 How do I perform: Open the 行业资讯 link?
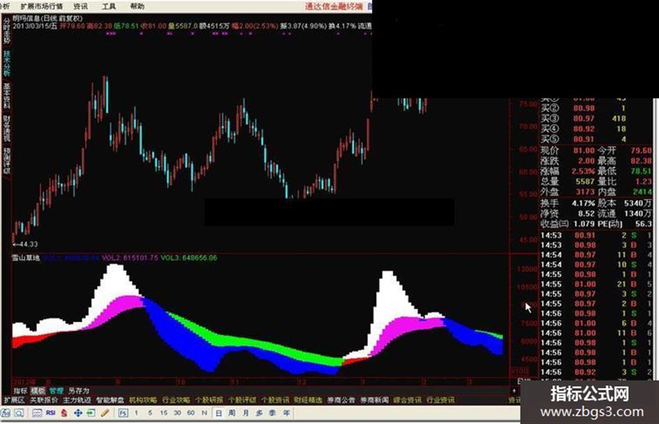pyautogui.click(x=440, y=400)
